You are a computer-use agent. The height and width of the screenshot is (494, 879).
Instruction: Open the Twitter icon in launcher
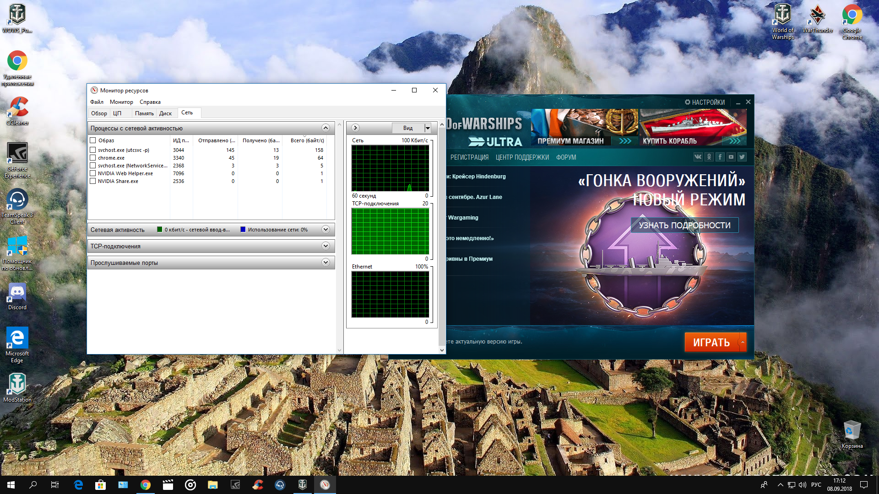point(742,157)
